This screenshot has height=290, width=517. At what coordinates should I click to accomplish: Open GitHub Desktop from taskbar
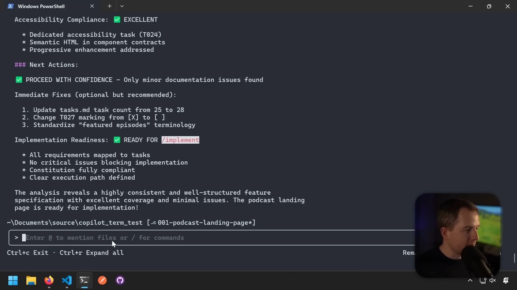click(120, 280)
